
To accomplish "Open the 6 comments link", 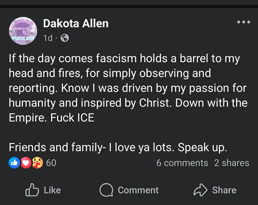I will coord(182,163).
